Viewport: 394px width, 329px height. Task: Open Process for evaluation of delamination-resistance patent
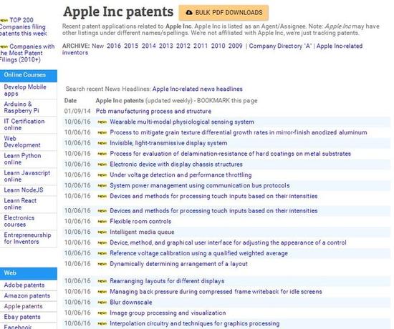231,154
